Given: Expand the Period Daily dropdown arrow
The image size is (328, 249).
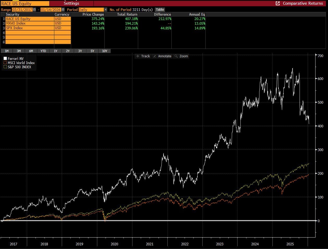Looking at the screenshot, I should (x=106, y=10).
